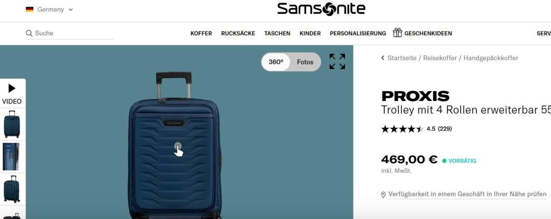
Task: Click the star rating 4.5 reviews
Action: pos(416,129)
